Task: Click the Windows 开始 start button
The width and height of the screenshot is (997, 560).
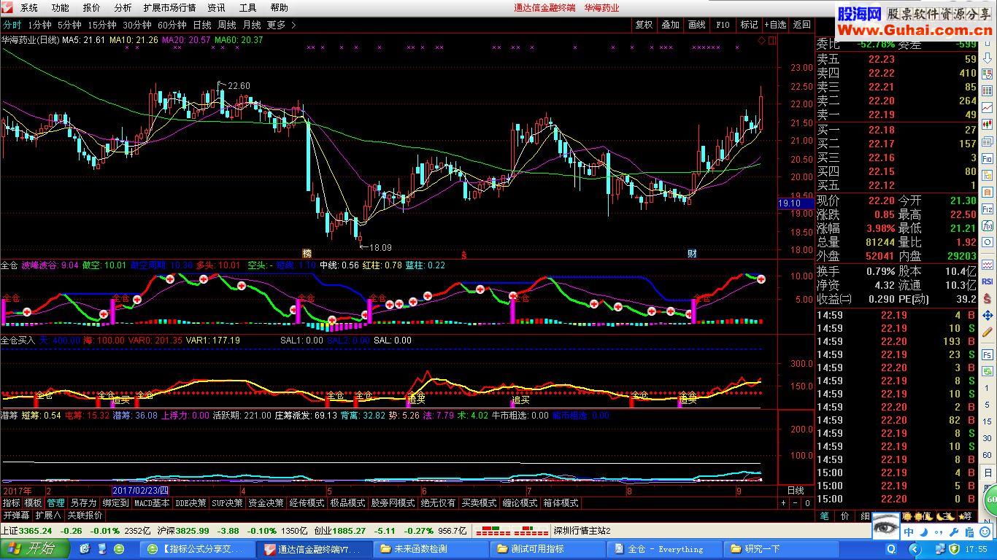Action: click(35, 548)
